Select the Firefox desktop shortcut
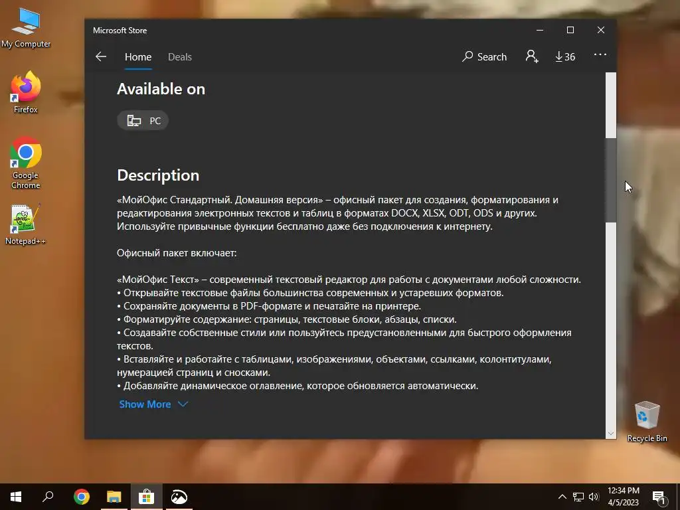Image resolution: width=680 pixels, height=510 pixels. 26,92
